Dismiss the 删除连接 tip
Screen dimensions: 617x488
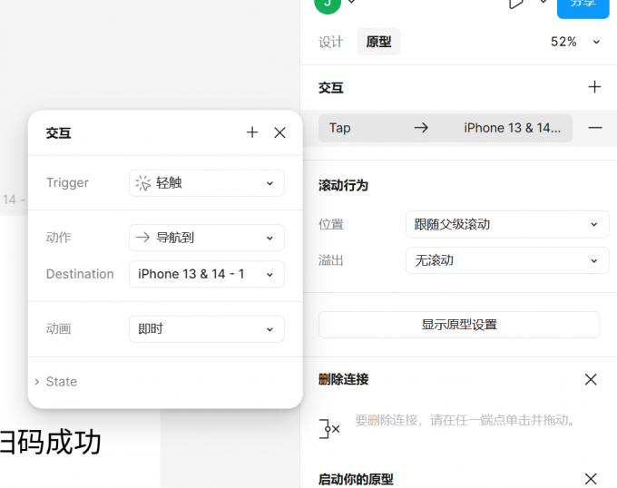coord(591,379)
